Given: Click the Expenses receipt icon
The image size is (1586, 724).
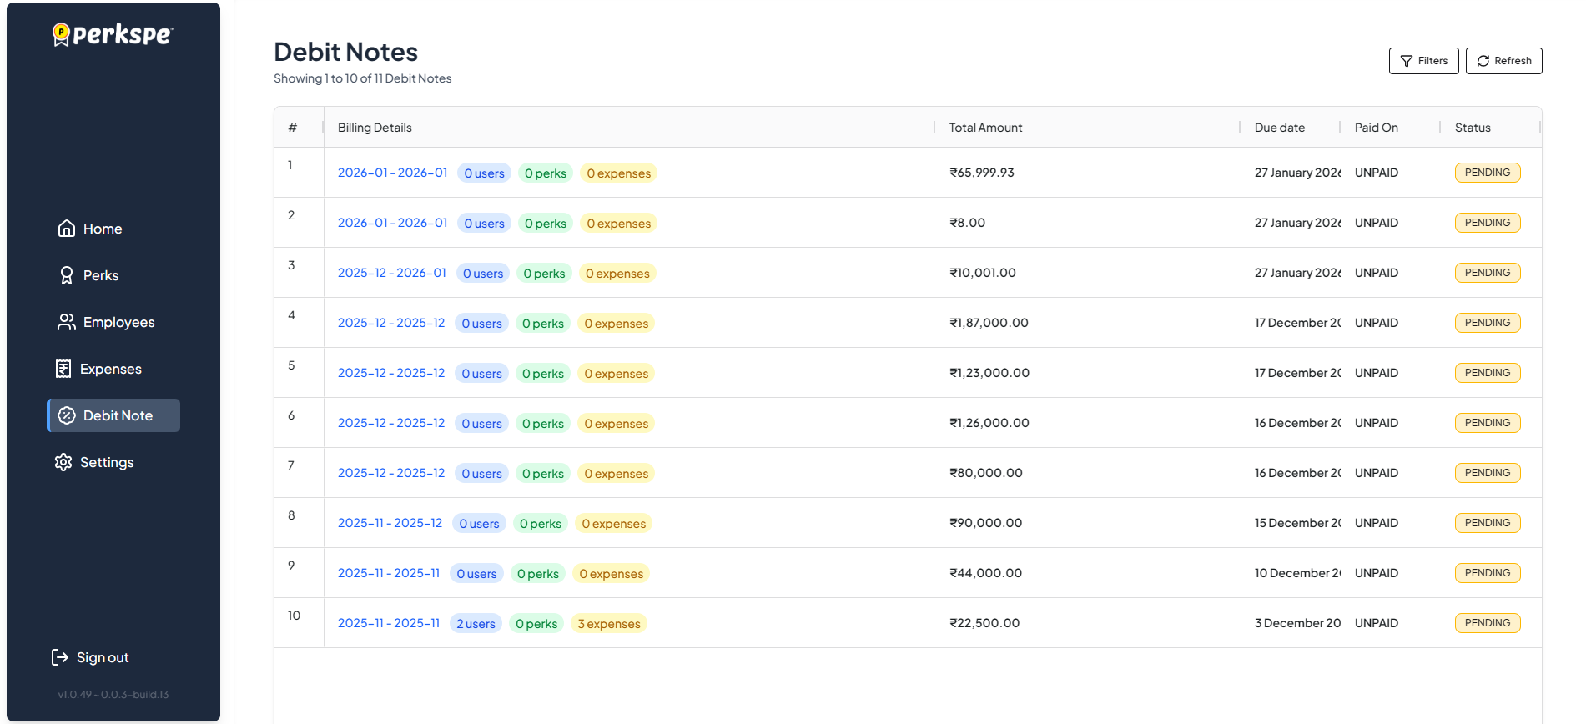Looking at the screenshot, I should click(x=63, y=369).
